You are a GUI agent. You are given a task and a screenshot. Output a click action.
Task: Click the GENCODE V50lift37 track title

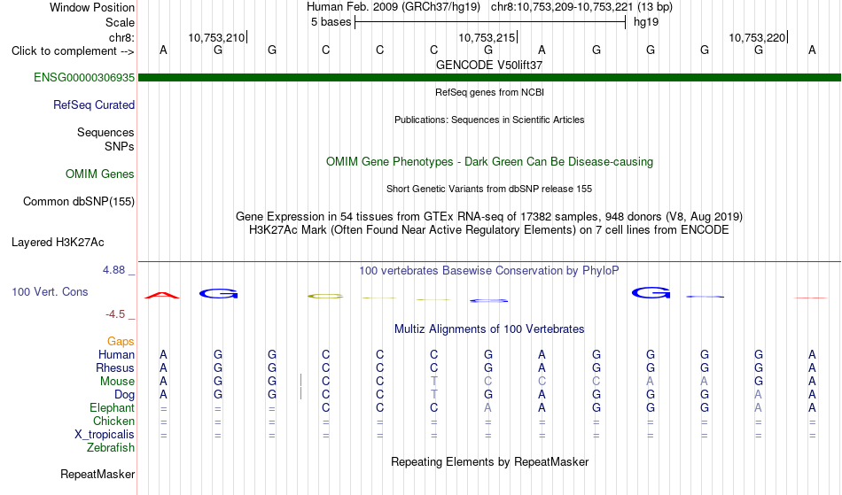(x=489, y=65)
